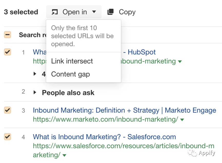Open the Salesforce.com result title link
The image size is (222, 163).
(x=104, y=137)
